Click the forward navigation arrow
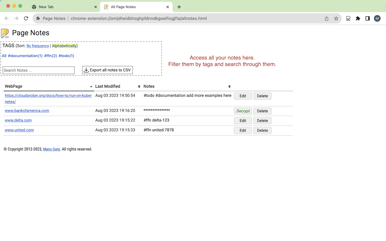 click(16, 18)
